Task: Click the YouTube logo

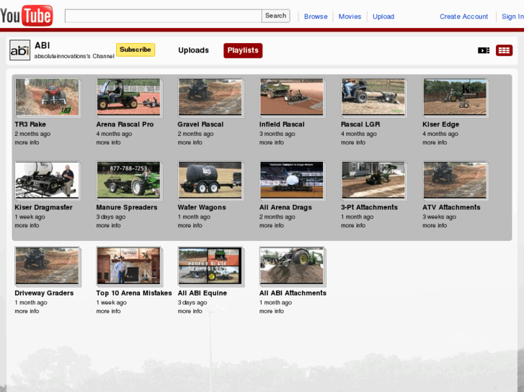Action: pyautogui.click(x=27, y=15)
